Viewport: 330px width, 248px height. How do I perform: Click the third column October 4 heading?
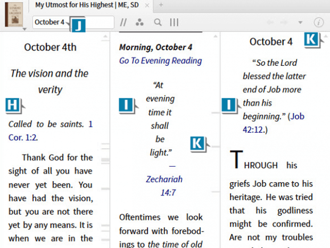point(271,41)
